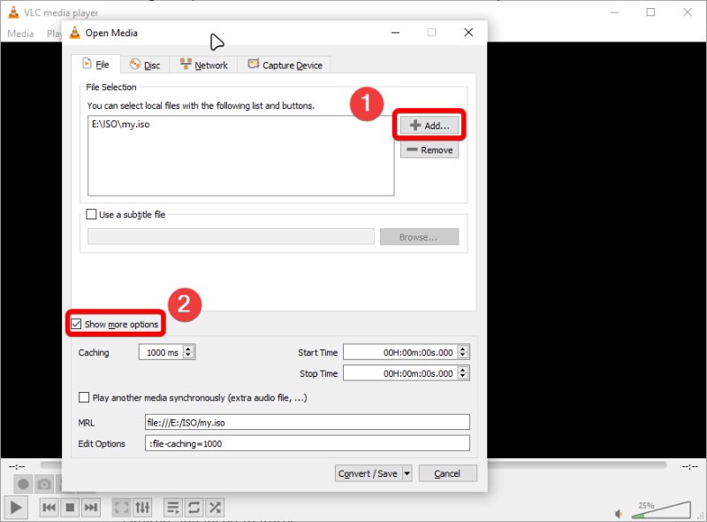Click the Record button in VLC window
This screenshot has height=522, width=707.
tap(23, 485)
